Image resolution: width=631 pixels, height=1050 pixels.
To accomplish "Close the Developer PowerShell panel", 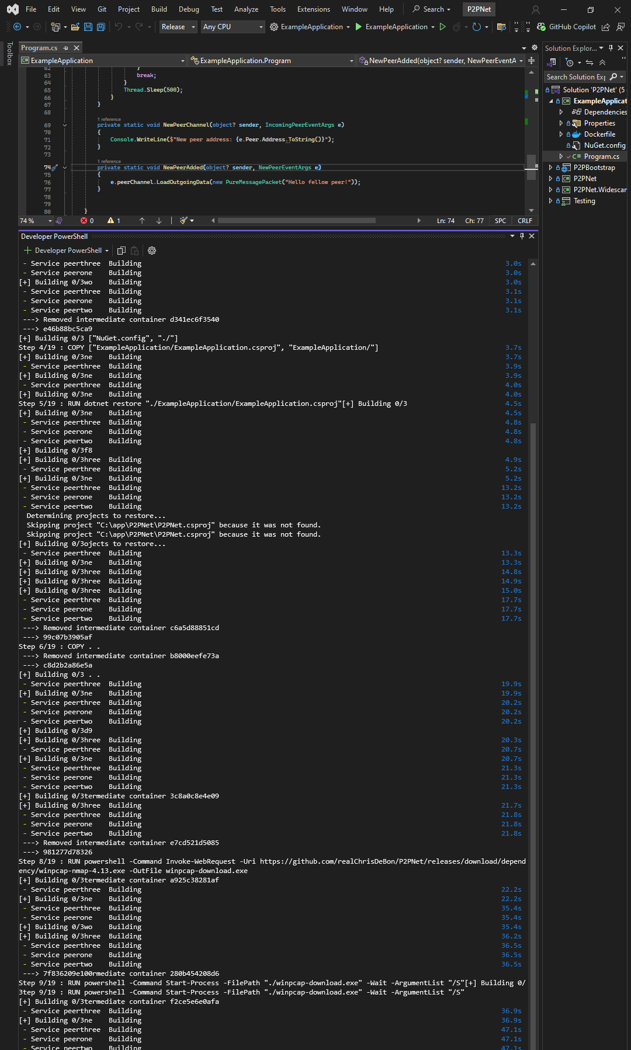I will [532, 236].
